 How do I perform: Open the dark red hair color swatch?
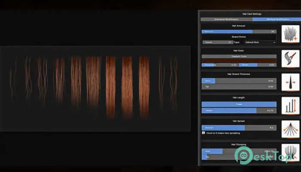point(239,61)
